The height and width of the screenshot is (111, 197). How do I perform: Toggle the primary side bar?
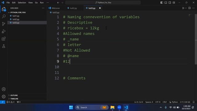(162, 2)
